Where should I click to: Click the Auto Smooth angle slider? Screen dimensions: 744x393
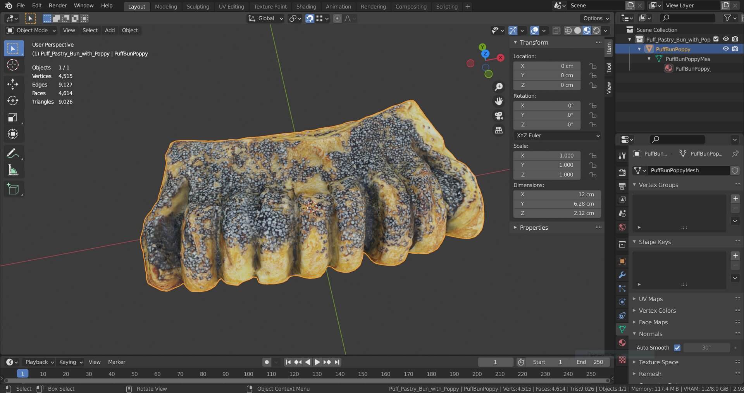click(706, 348)
